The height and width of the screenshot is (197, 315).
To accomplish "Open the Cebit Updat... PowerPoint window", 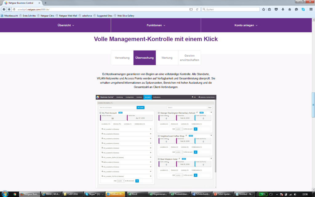I will tap(223, 194).
